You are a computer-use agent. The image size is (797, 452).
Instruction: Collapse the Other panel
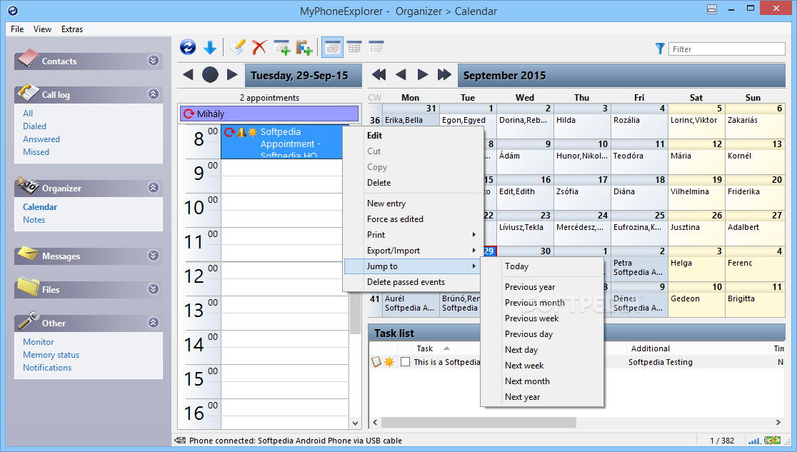click(153, 322)
